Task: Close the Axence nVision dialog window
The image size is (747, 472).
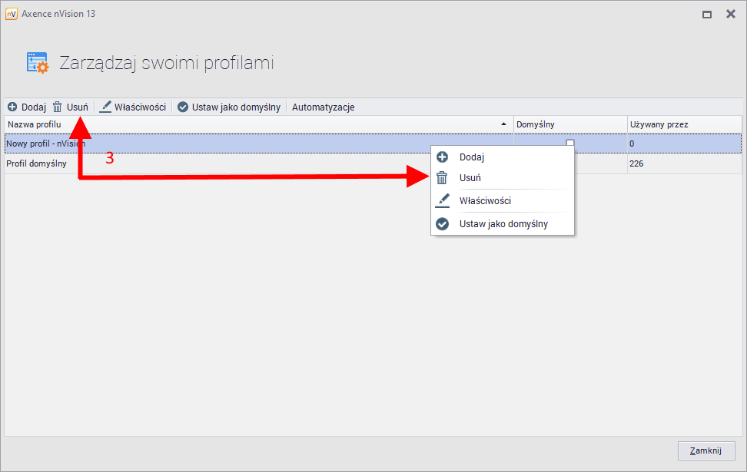Action: click(x=729, y=14)
